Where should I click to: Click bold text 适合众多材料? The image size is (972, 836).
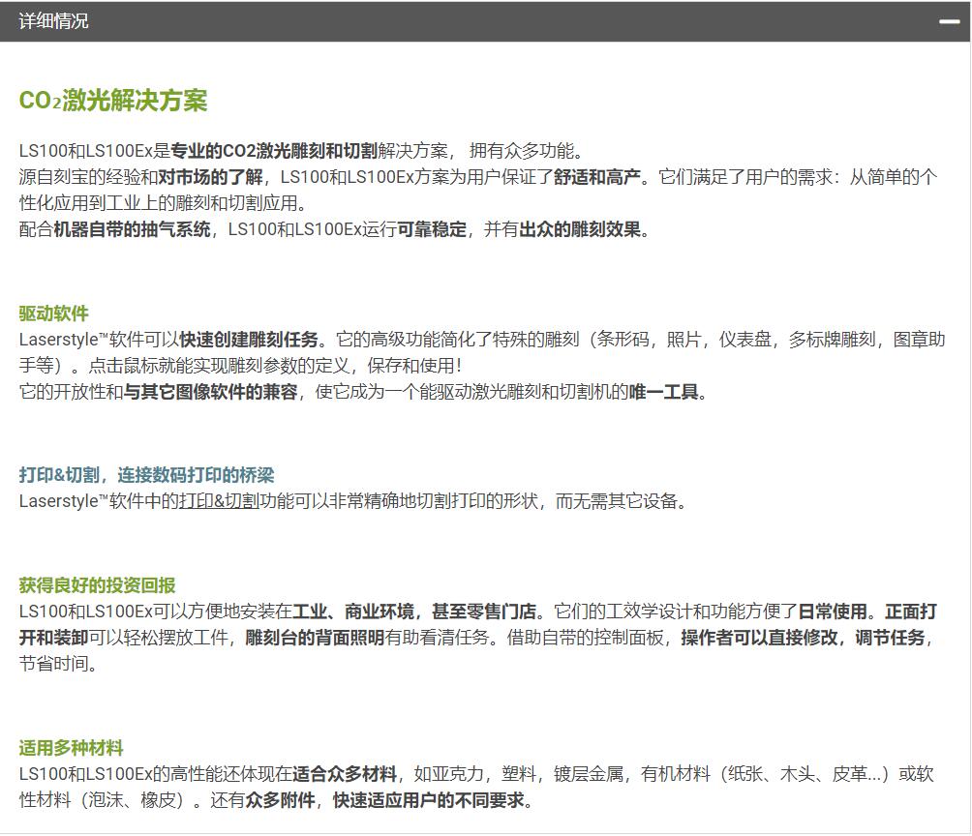344,774
